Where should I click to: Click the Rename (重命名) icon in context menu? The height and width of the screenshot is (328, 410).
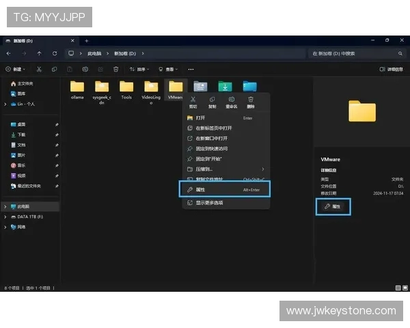point(232,100)
